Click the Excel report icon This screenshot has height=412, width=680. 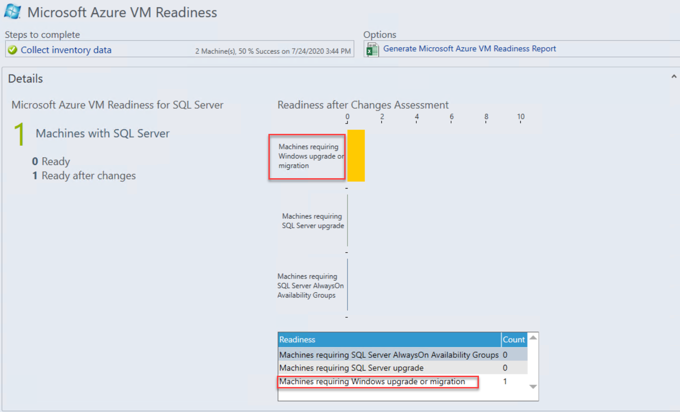tap(372, 49)
